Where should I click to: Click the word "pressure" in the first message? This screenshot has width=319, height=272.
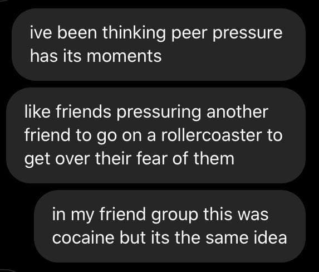248,34
